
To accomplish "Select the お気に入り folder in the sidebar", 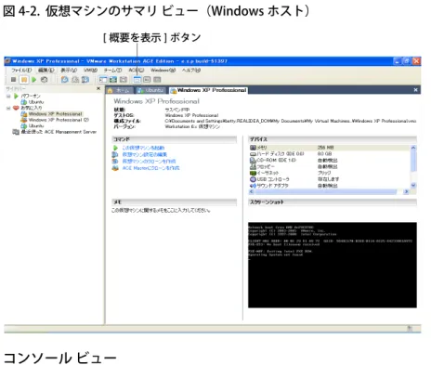I will [27, 108].
